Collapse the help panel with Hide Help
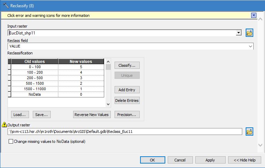 tap(244, 160)
